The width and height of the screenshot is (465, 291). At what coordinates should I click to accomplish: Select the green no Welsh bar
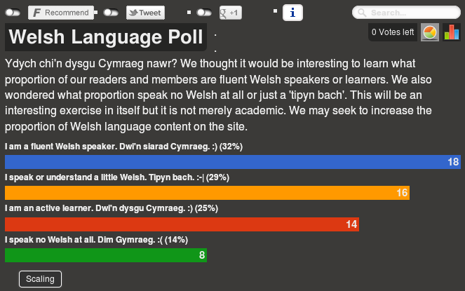coord(106,255)
